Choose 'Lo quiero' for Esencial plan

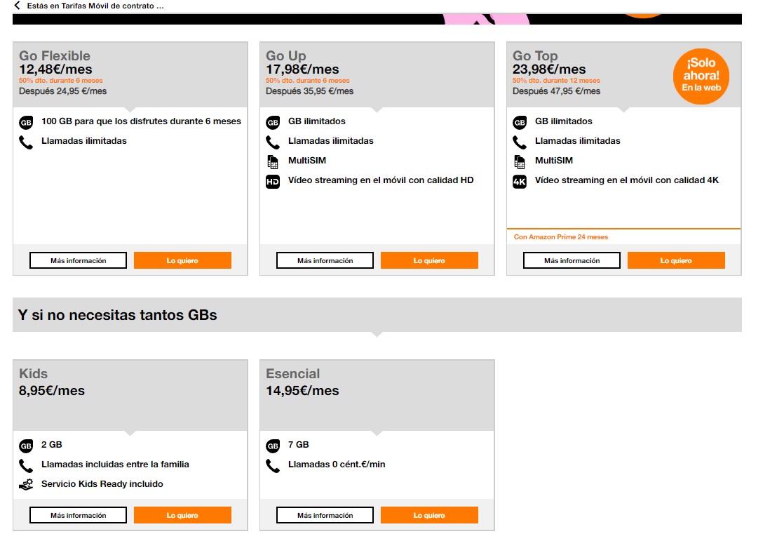coord(429,515)
